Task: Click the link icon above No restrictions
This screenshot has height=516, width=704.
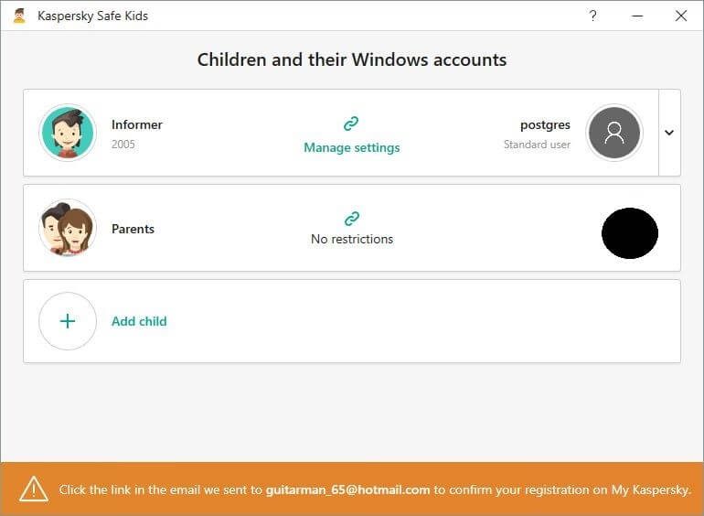Action: point(352,219)
